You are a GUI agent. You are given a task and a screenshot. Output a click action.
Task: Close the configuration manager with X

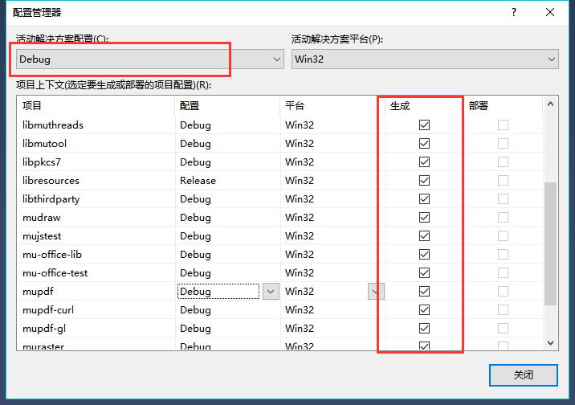pos(549,13)
